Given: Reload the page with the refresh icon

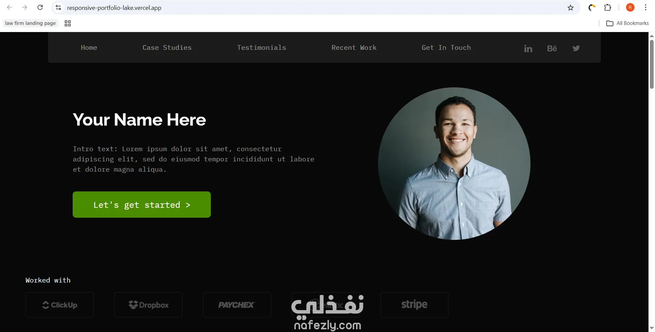Looking at the screenshot, I should pyautogui.click(x=40, y=8).
